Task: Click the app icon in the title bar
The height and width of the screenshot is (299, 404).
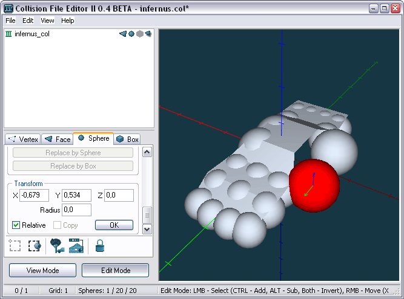Action: 8,8
